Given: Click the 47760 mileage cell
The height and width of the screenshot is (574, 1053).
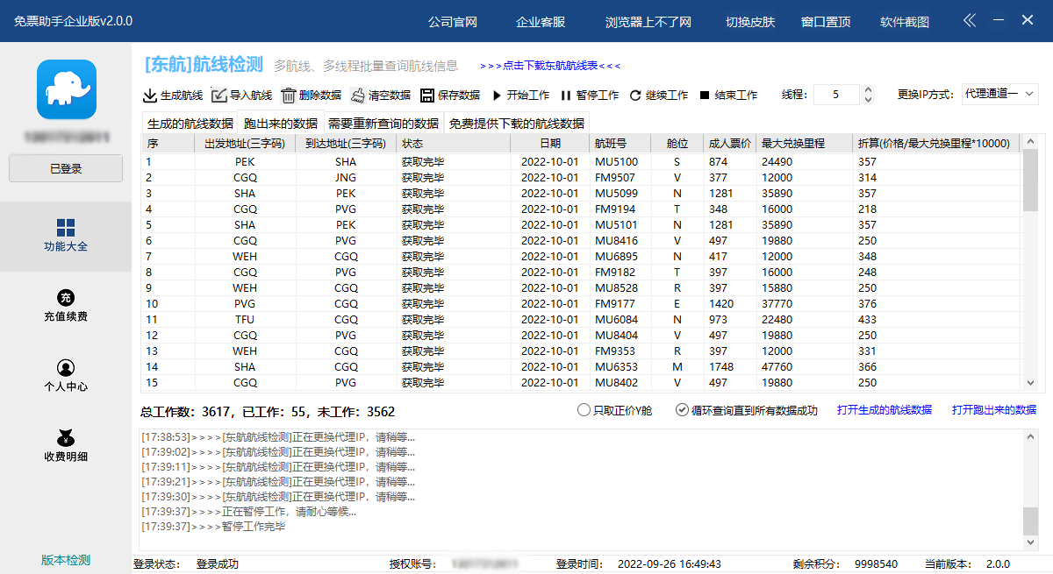Looking at the screenshot, I should [x=805, y=366].
